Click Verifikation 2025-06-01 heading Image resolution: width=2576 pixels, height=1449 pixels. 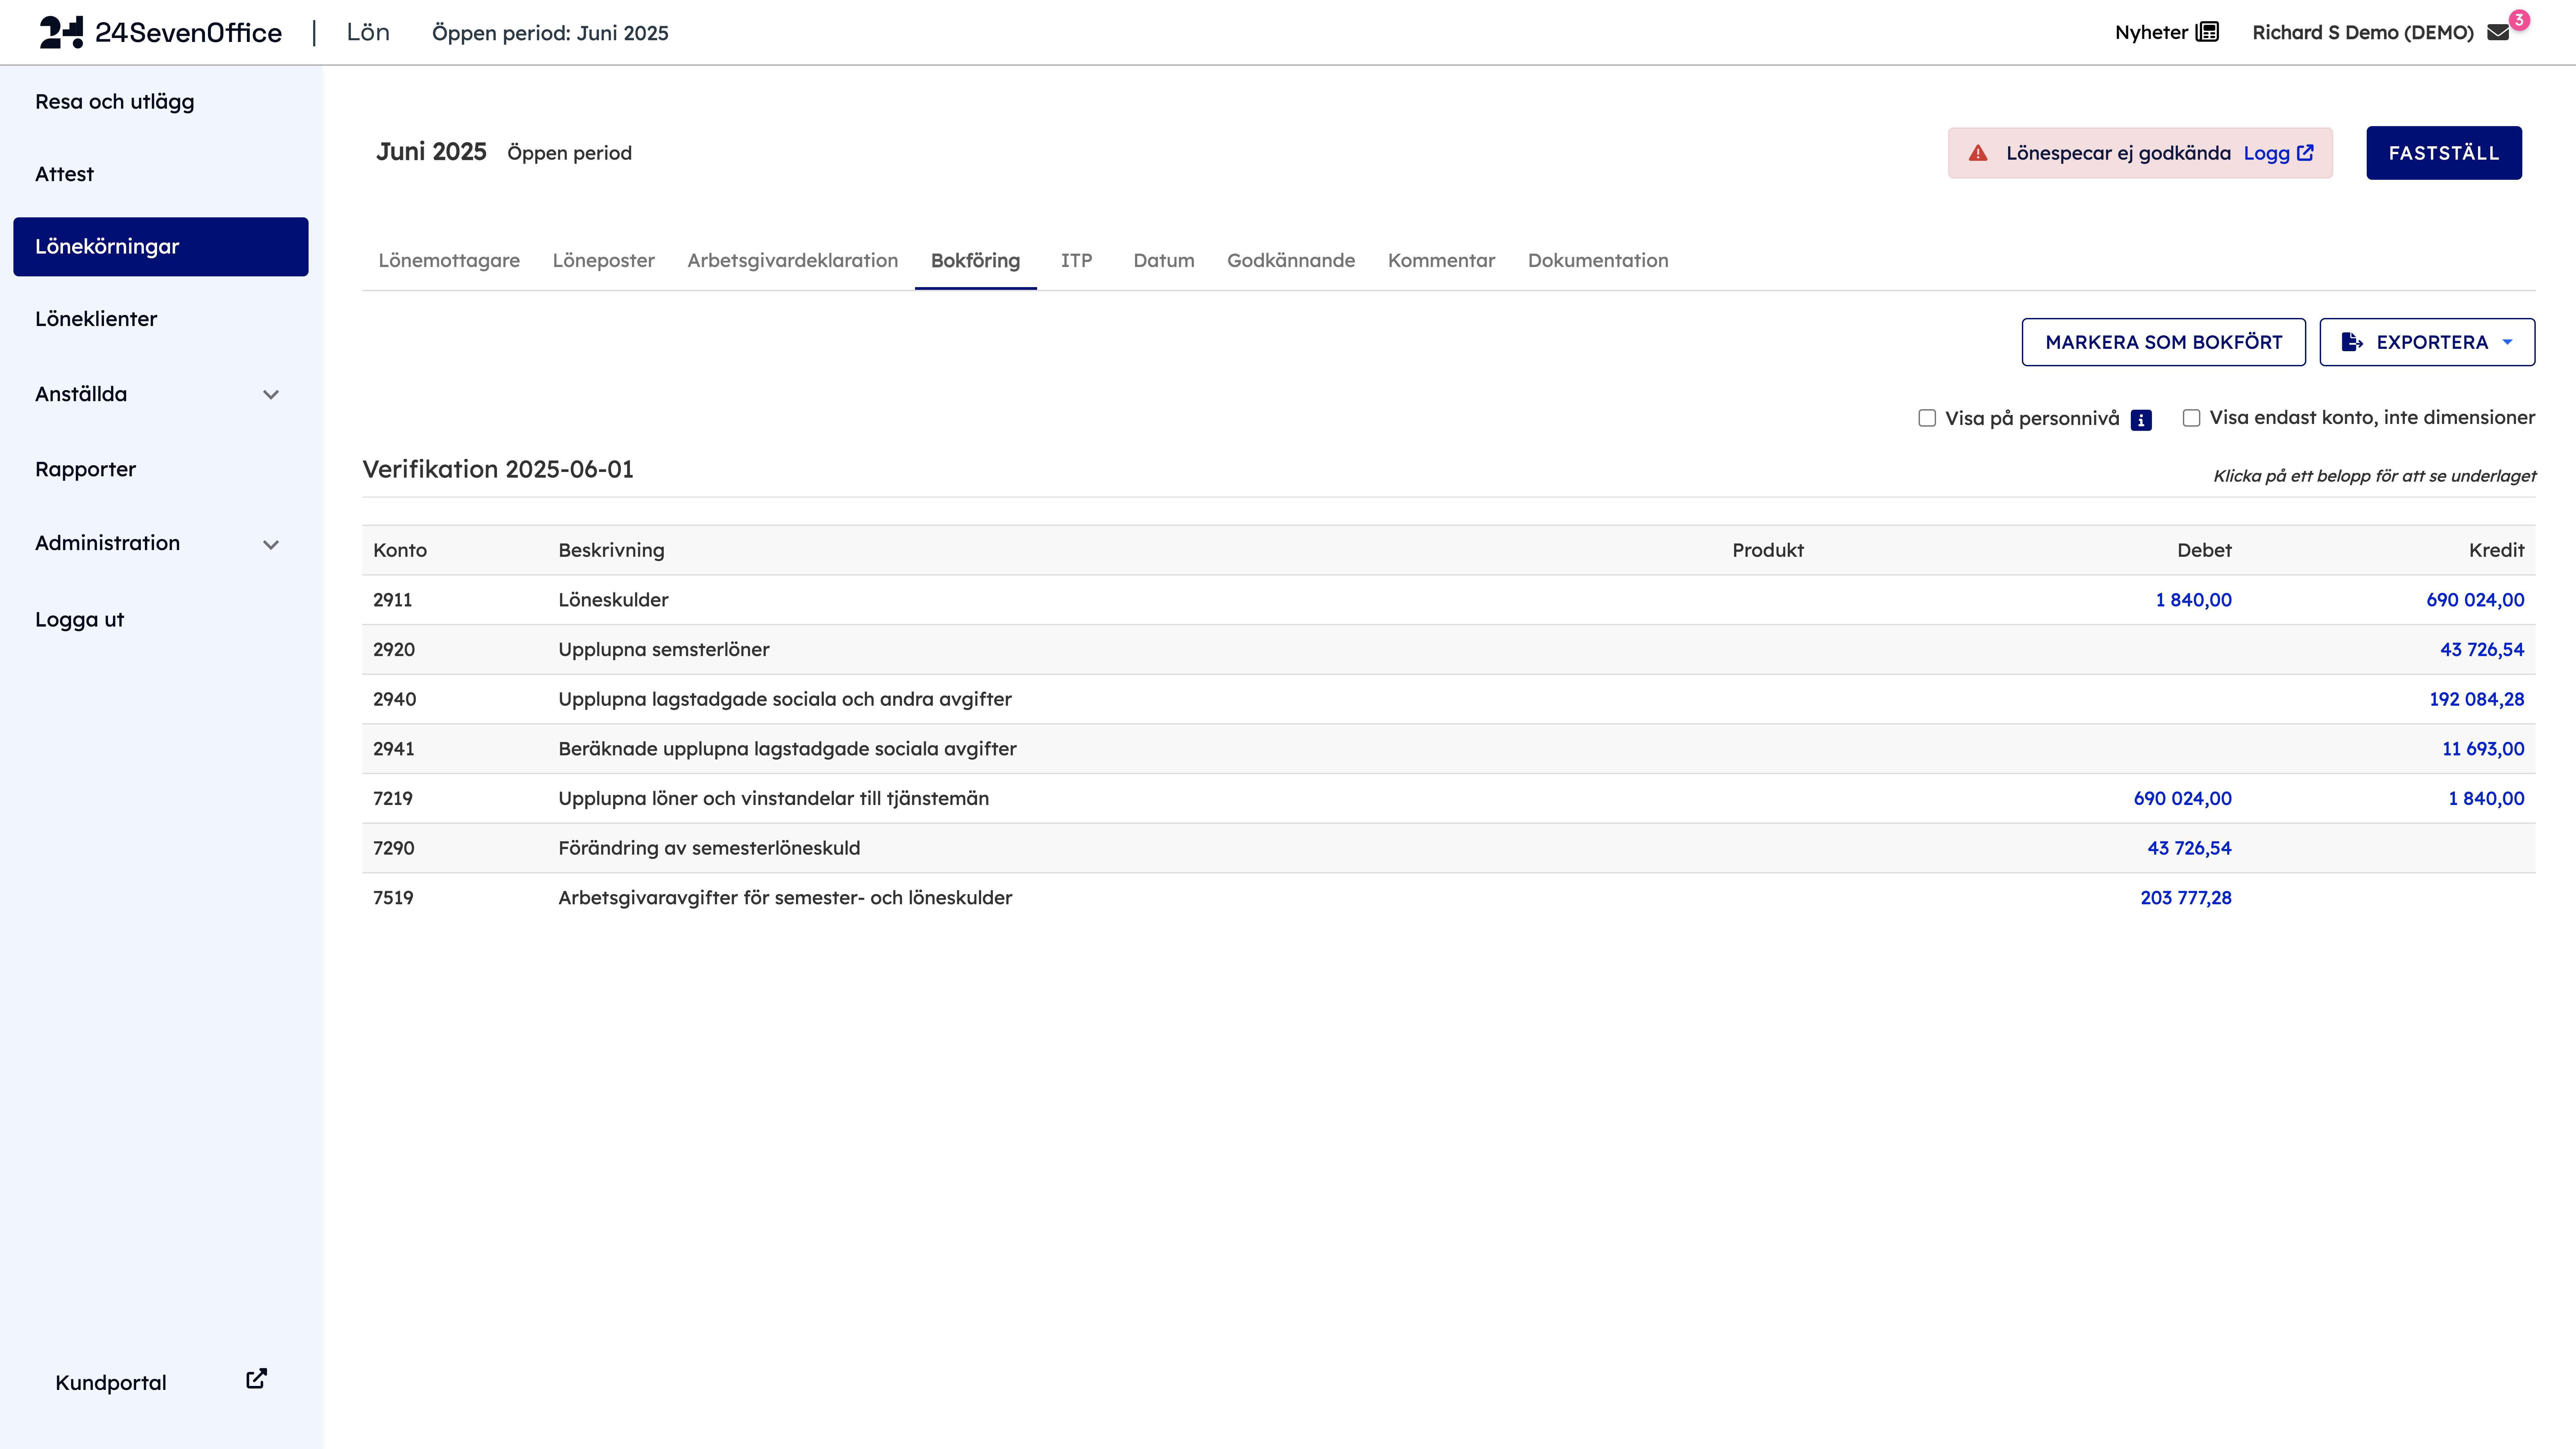[x=498, y=470]
